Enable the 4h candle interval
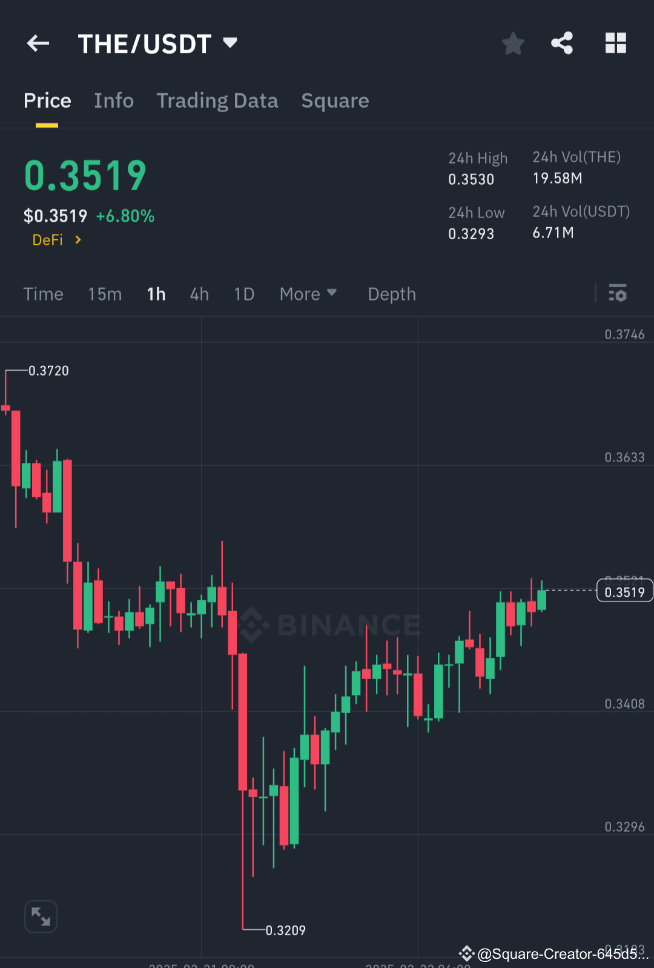The image size is (654, 968). point(199,294)
